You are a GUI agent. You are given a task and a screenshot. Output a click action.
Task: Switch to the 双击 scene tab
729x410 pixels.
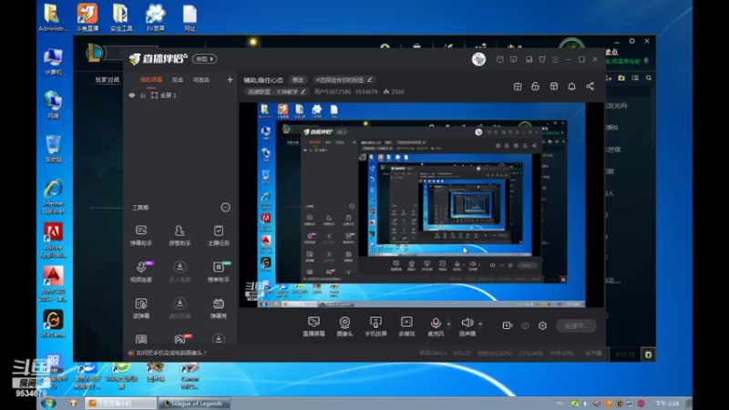click(177, 80)
